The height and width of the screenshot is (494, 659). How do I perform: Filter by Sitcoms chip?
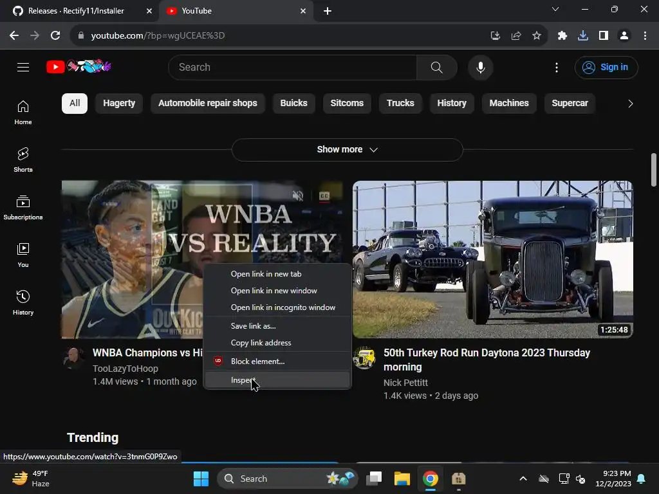[347, 104]
